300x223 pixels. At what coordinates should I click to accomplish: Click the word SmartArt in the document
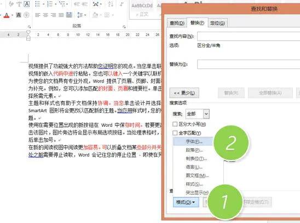coord(37,110)
